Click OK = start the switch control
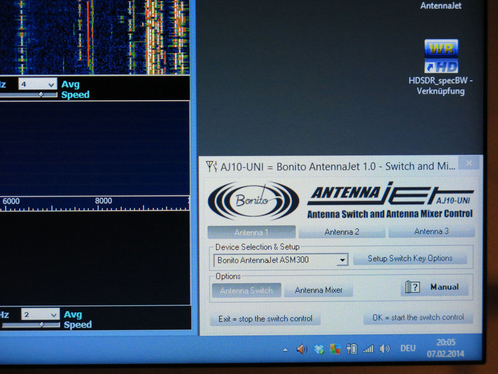 pos(418,317)
